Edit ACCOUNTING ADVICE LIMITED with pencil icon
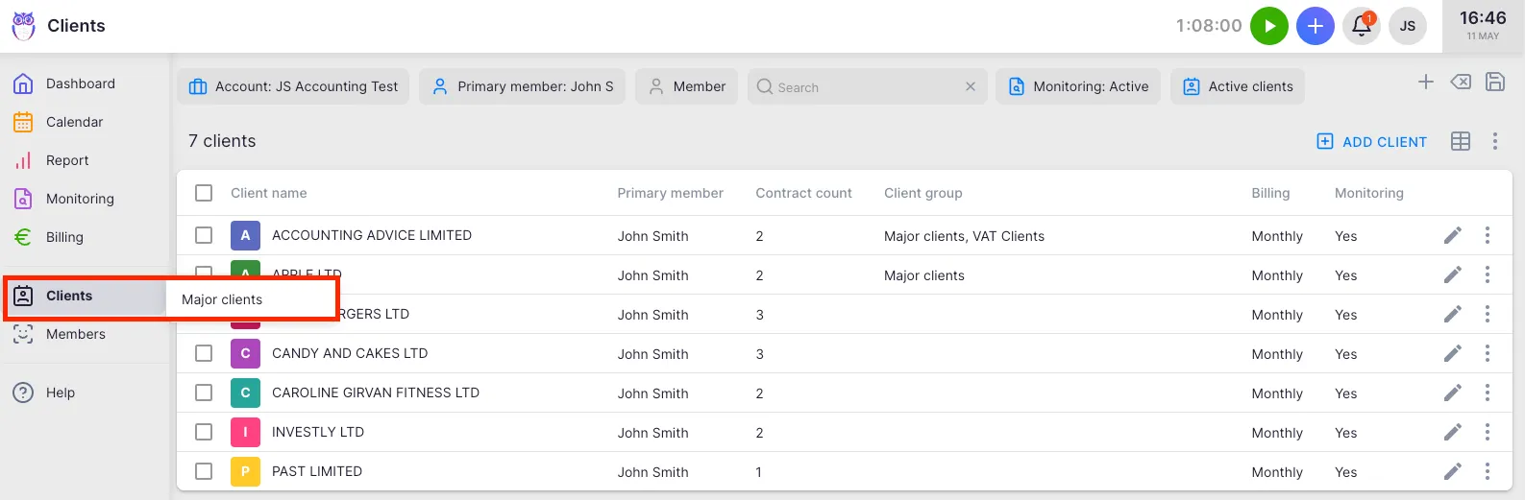1525x500 pixels. (x=1452, y=235)
